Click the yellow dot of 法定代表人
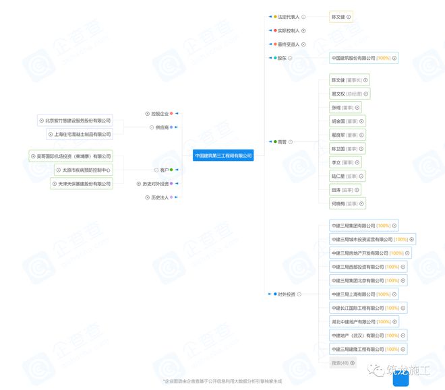The width and height of the screenshot is (445, 390). 275,17
